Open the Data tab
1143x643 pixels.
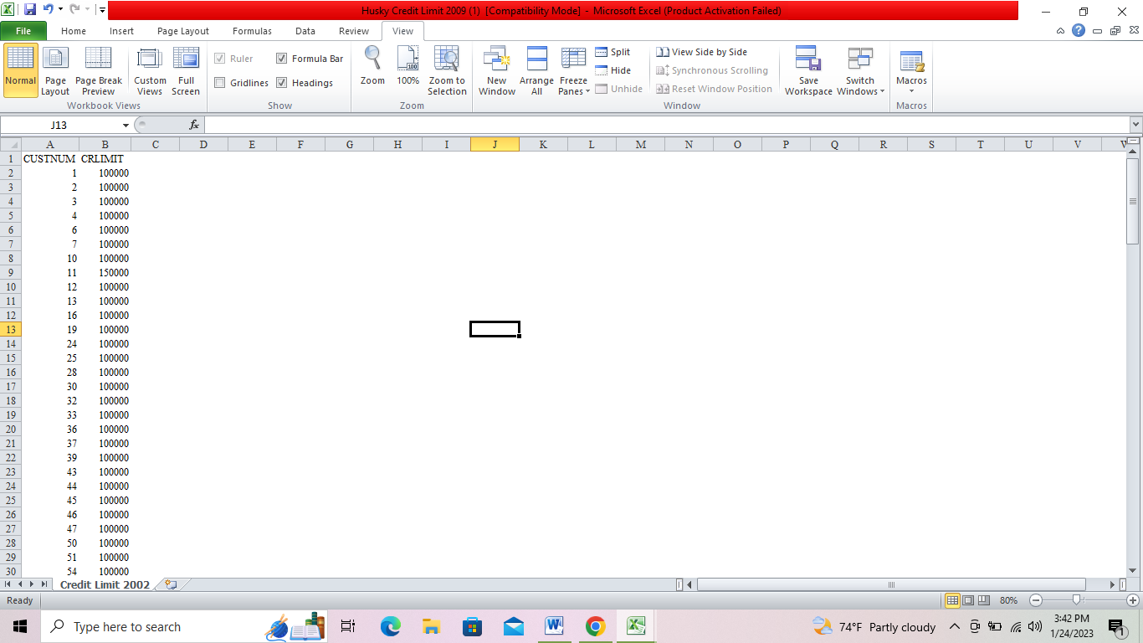click(305, 31)
